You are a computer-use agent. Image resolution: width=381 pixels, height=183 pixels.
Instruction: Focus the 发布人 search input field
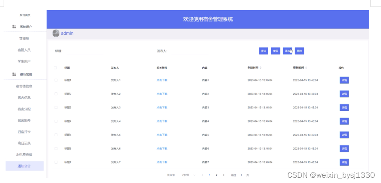point(190,51)
